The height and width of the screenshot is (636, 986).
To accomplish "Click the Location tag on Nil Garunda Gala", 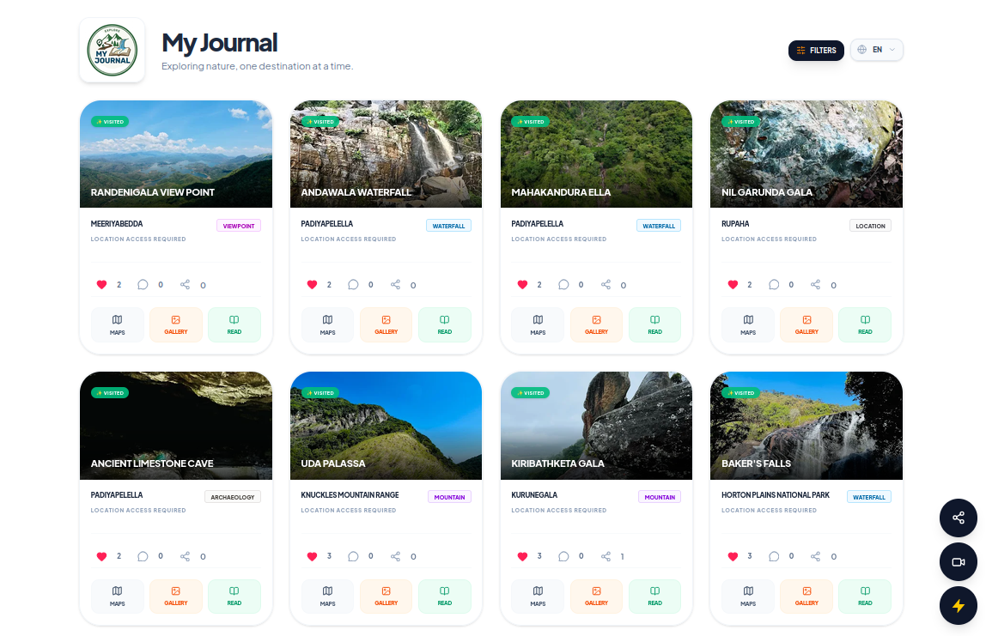I will click(870, 226).
